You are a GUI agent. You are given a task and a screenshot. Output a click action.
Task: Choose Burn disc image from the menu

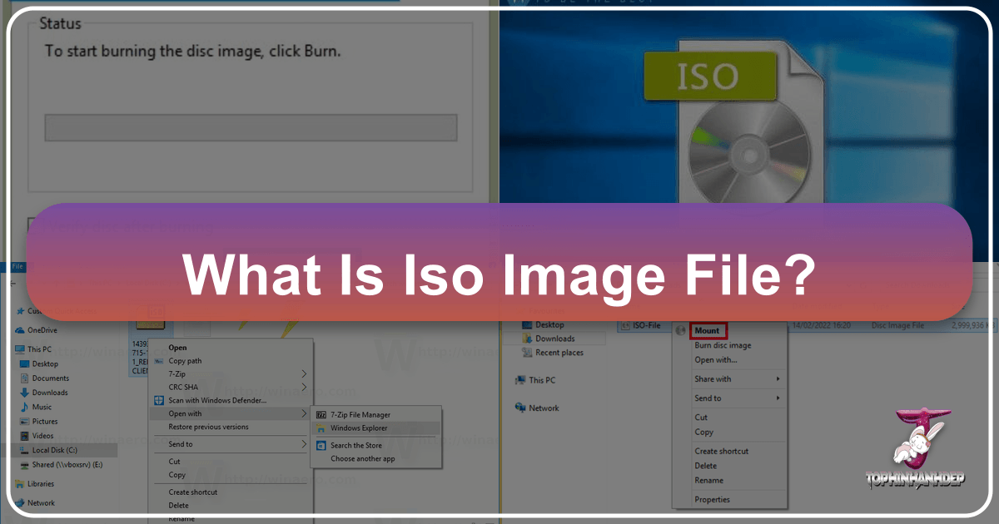[724, 345]
